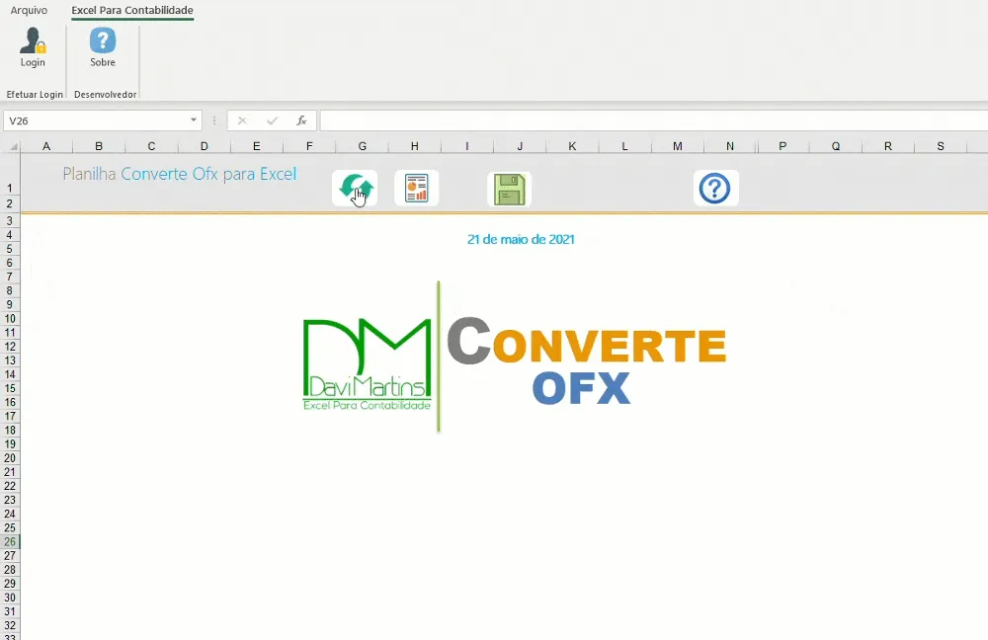Select column J header

point(520,146)
